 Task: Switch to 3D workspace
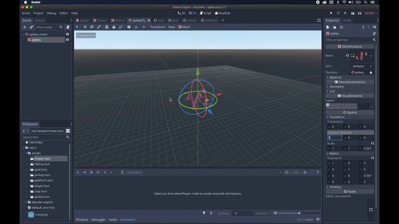point(193,13)
